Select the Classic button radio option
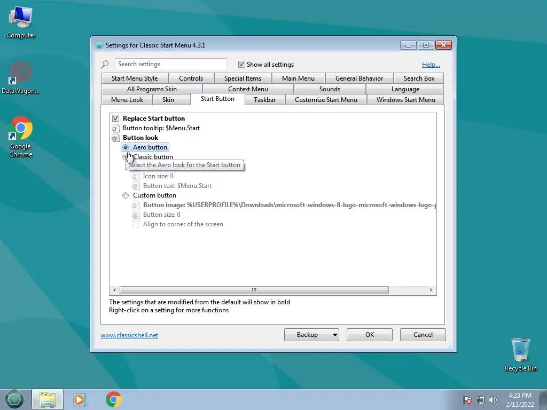Screen dimensions: 547x410 tap(125, 157)
